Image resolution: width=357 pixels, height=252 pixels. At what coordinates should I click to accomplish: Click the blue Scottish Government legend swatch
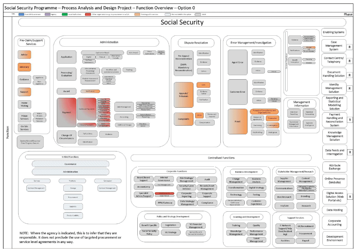coord(21,14)
